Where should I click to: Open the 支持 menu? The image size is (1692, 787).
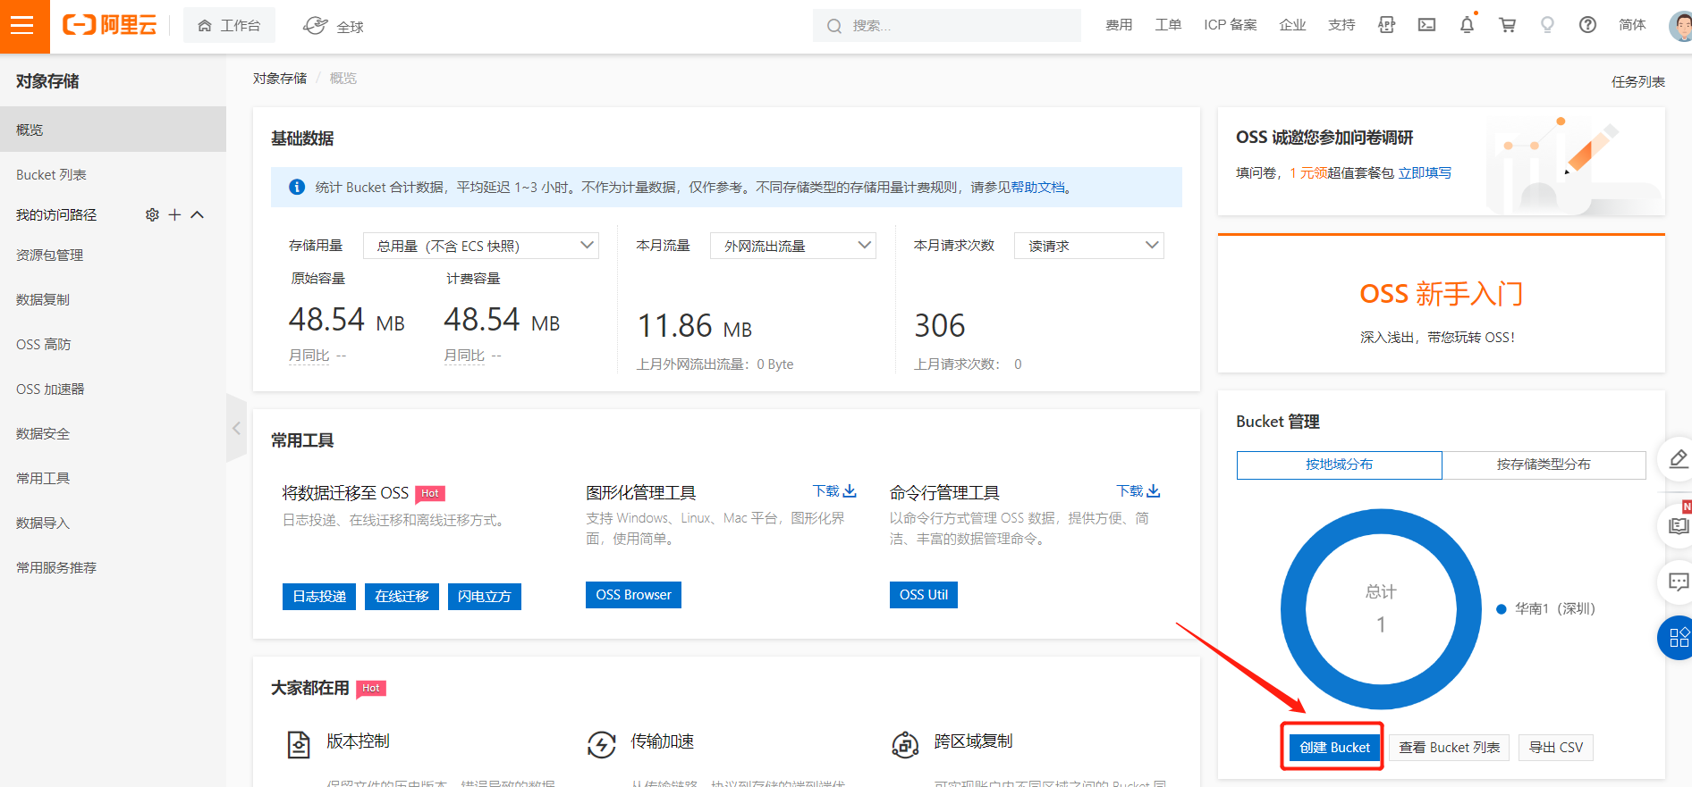[1341, 25]
